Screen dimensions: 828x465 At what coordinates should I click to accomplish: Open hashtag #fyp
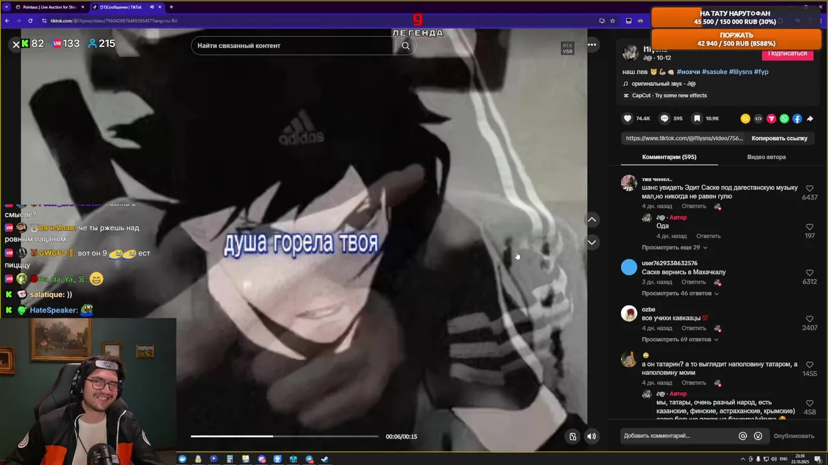point(761,72)
